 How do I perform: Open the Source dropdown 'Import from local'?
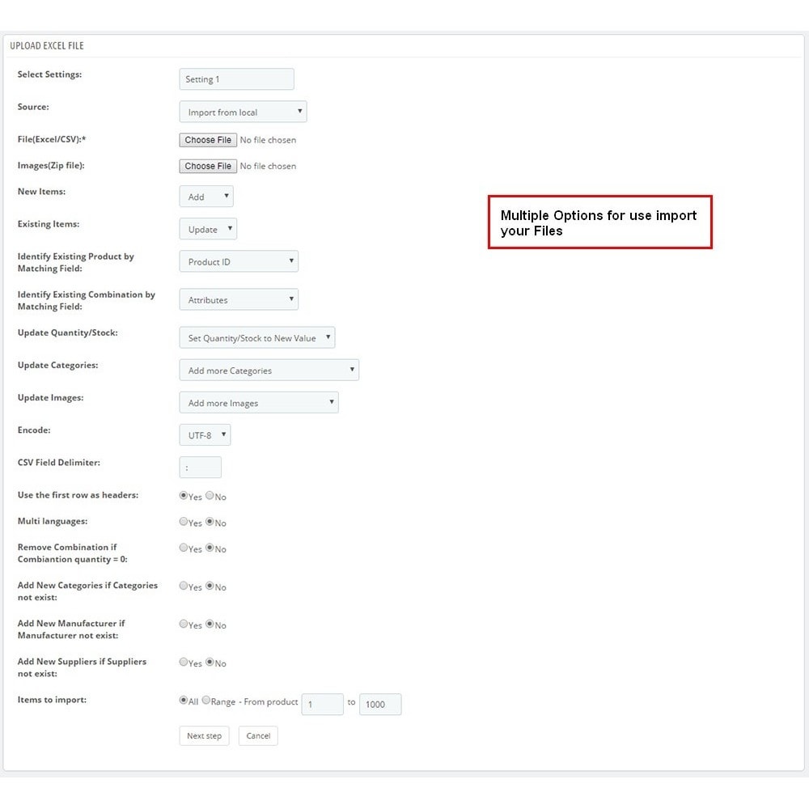pos(243,112)
